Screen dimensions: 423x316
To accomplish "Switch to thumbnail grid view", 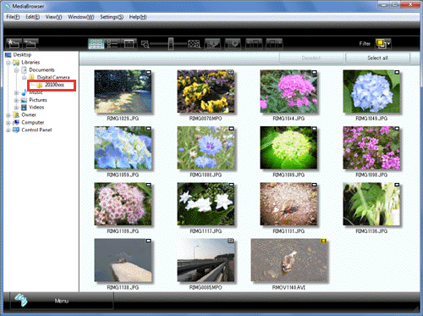I will click(x=96, y=44).
